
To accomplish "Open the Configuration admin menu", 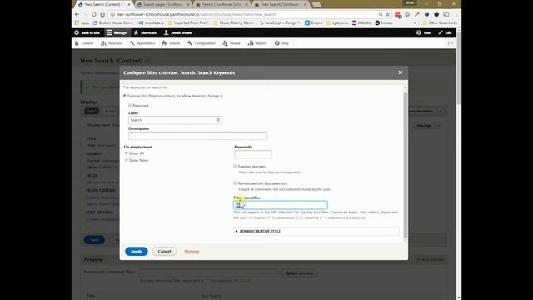I will coord(202,43).
